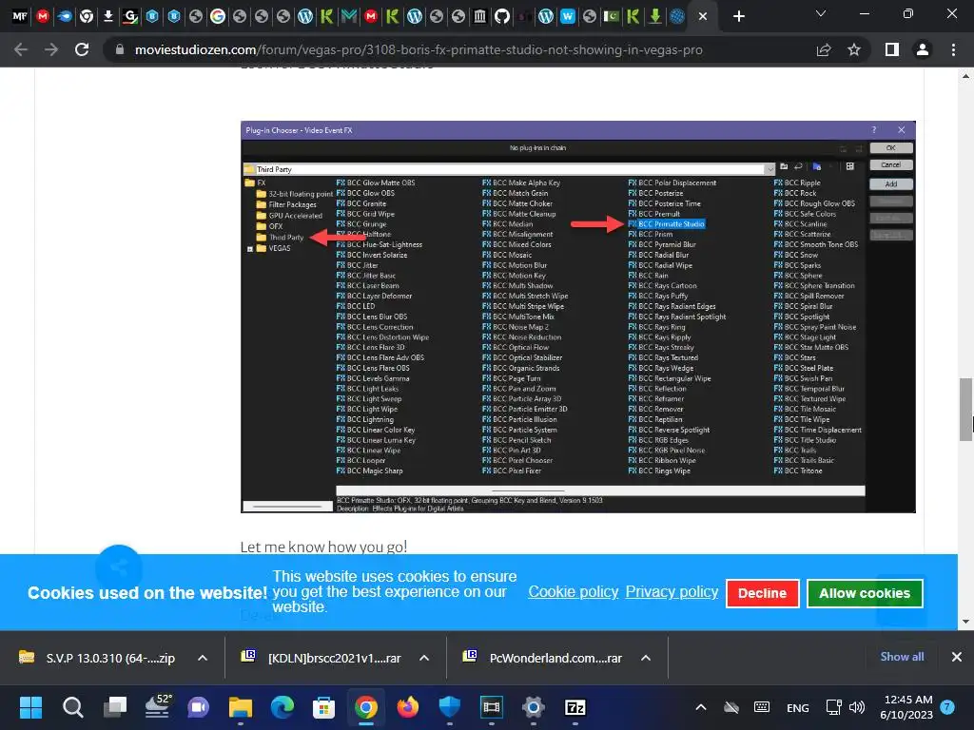Launch Microsoft Edge from the taskbar
Viewport: 974px width, 730px height.
pos(282,707)
